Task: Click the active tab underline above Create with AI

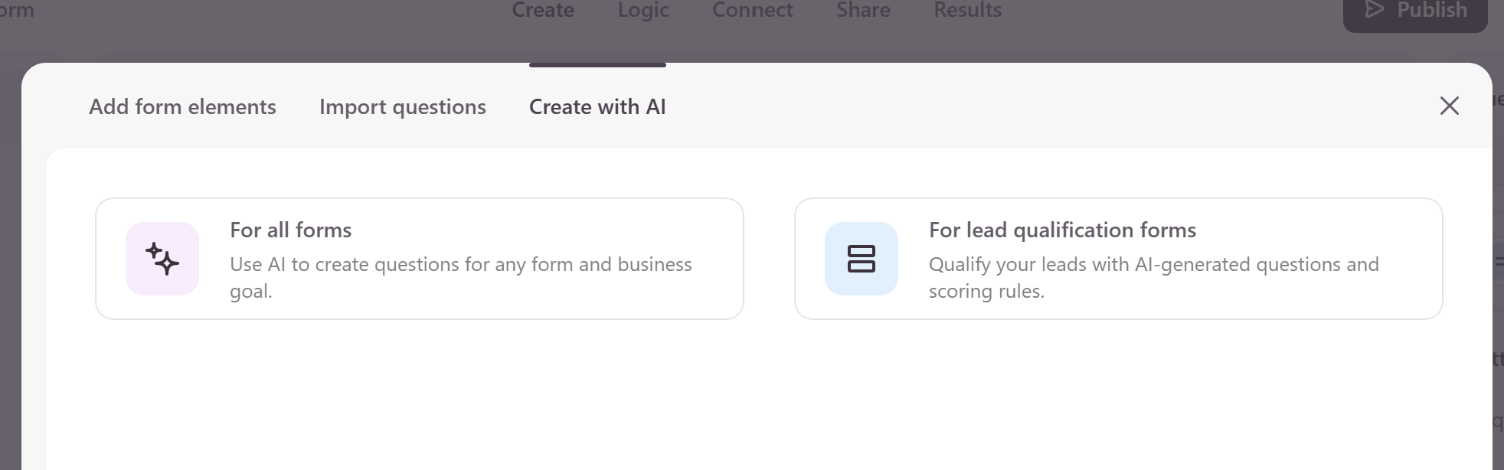Action: tap(597, 65)
